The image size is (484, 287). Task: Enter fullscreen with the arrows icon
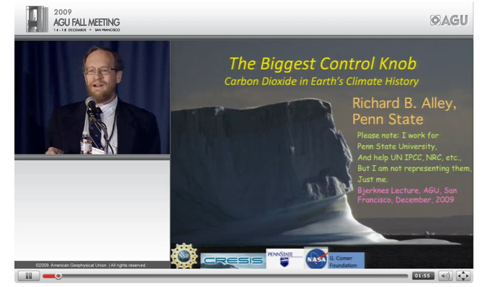tap(463, 276)
